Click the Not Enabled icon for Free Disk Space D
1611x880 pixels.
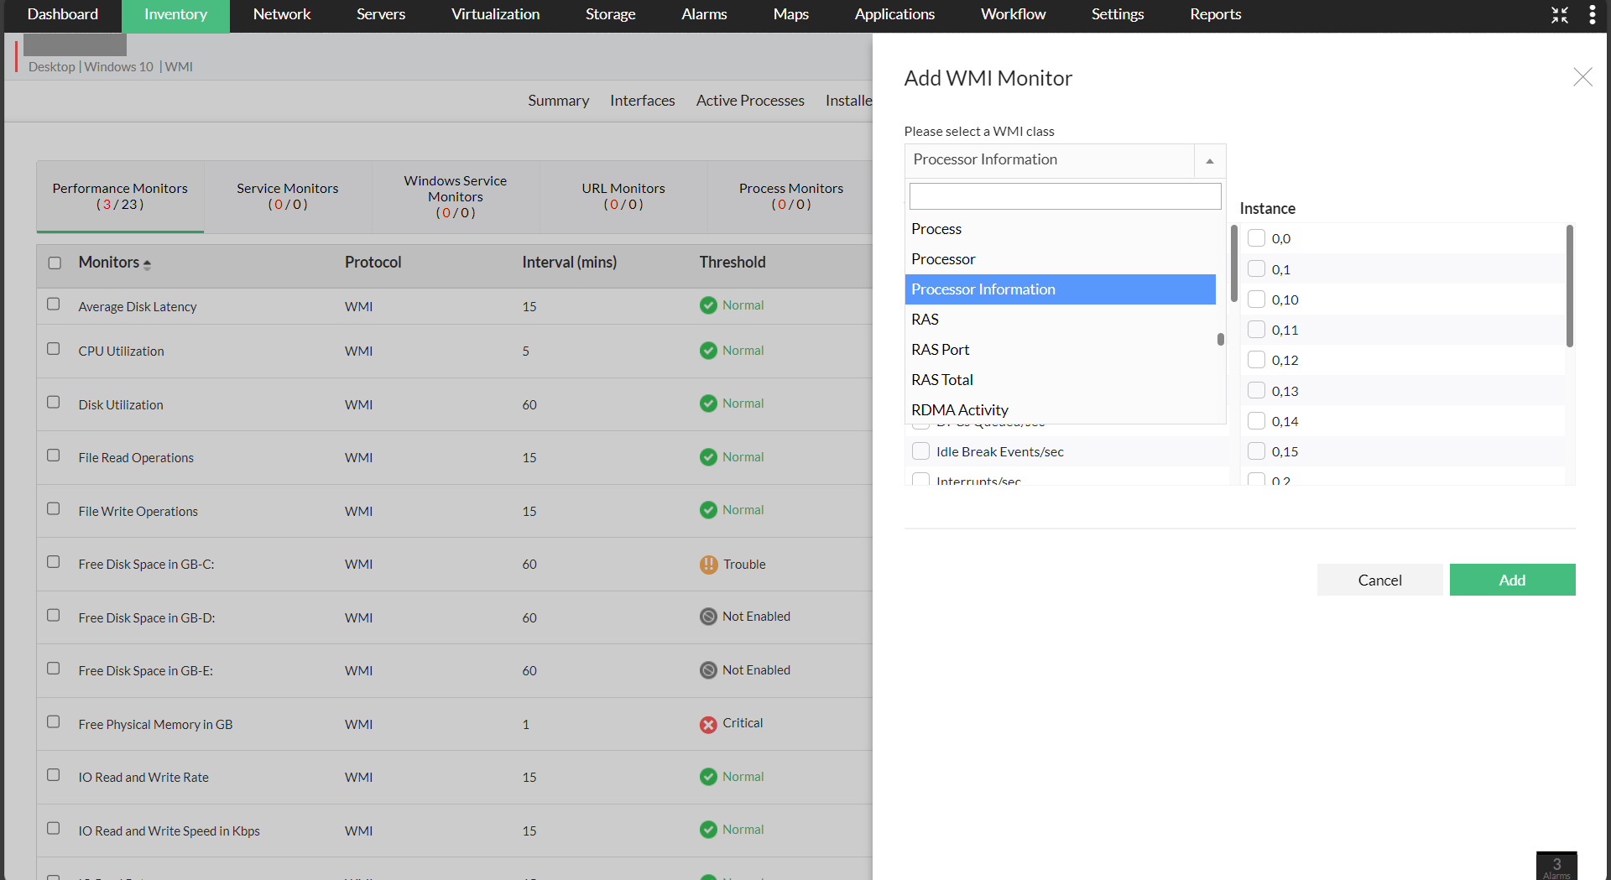tap(708, 617)
